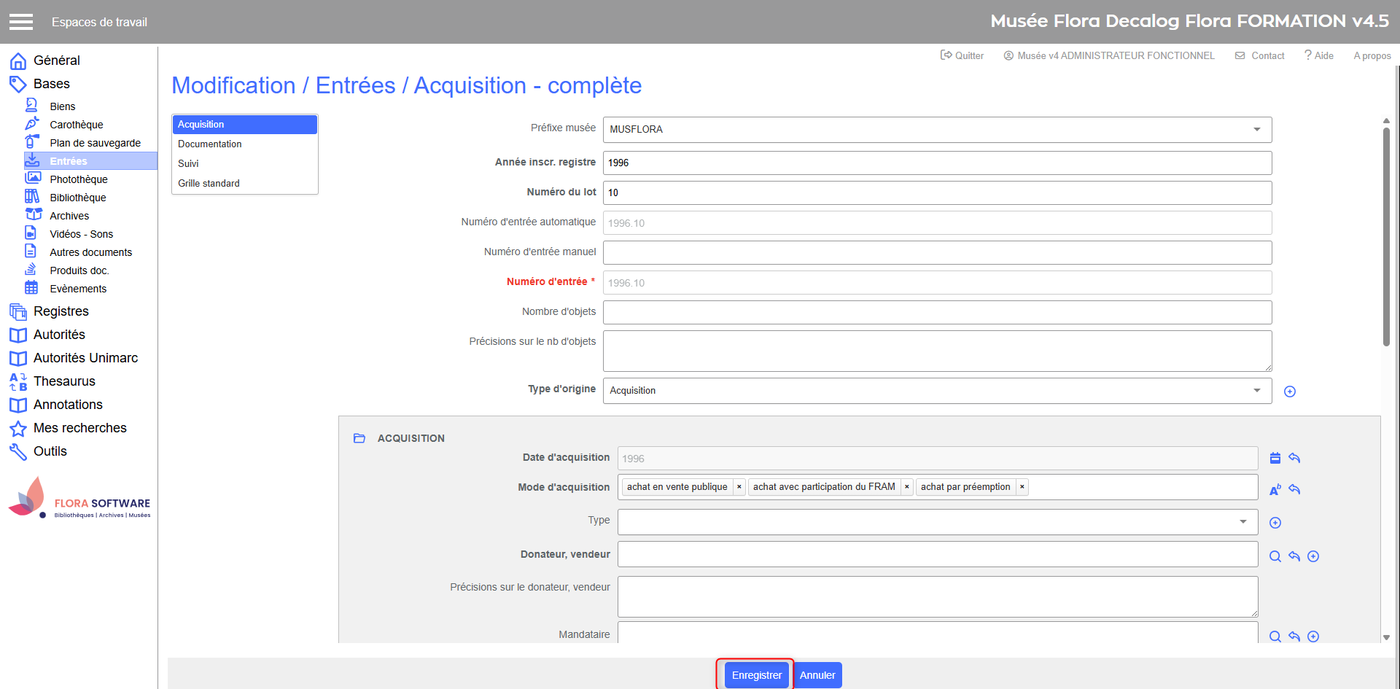1400x689 pixels.
Task: Click the Annuler button
Action: (817, 675)
